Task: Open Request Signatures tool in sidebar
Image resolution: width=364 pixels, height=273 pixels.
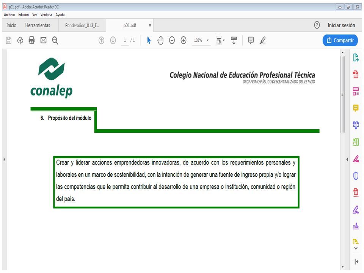Action: pos(356,226)
